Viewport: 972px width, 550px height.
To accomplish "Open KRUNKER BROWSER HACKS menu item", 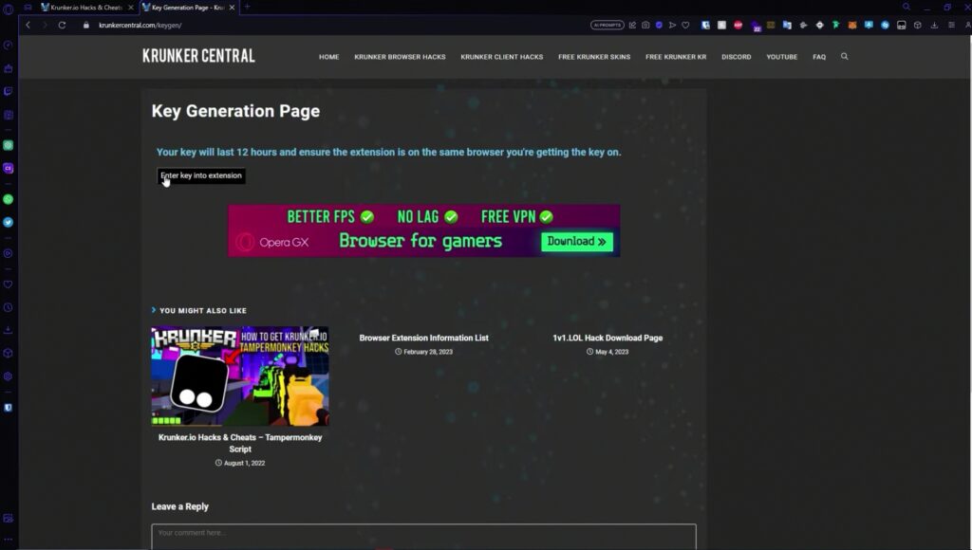I will pos(400,57).
